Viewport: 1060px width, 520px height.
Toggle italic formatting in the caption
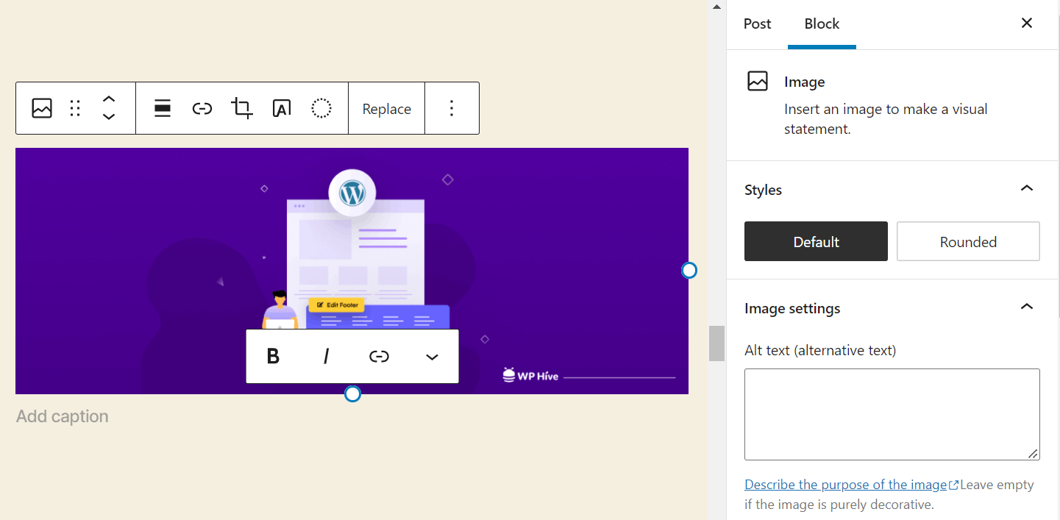326,356
